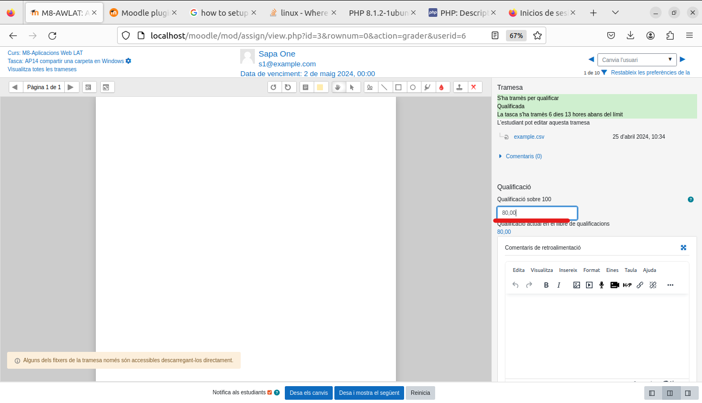Select the line drawing tool

click(385, 86)
